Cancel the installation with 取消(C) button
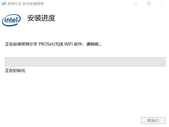 [x=153, y=120]
